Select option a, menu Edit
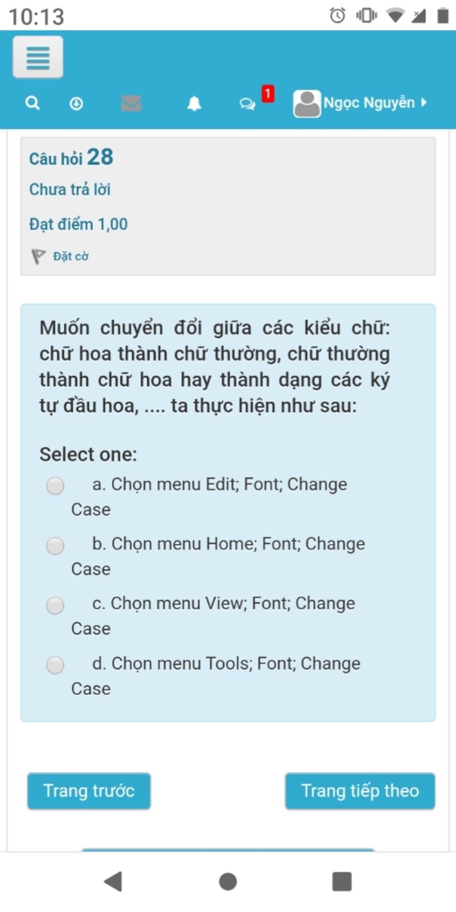 tap(55, 485)
